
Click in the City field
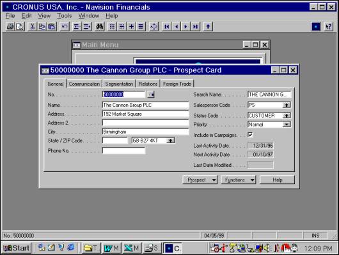[145, 132]
